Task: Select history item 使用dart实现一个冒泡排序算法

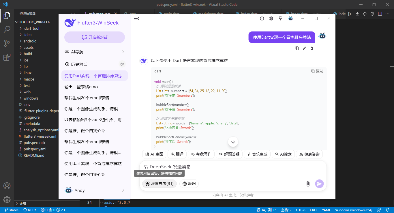Action: 95,164
